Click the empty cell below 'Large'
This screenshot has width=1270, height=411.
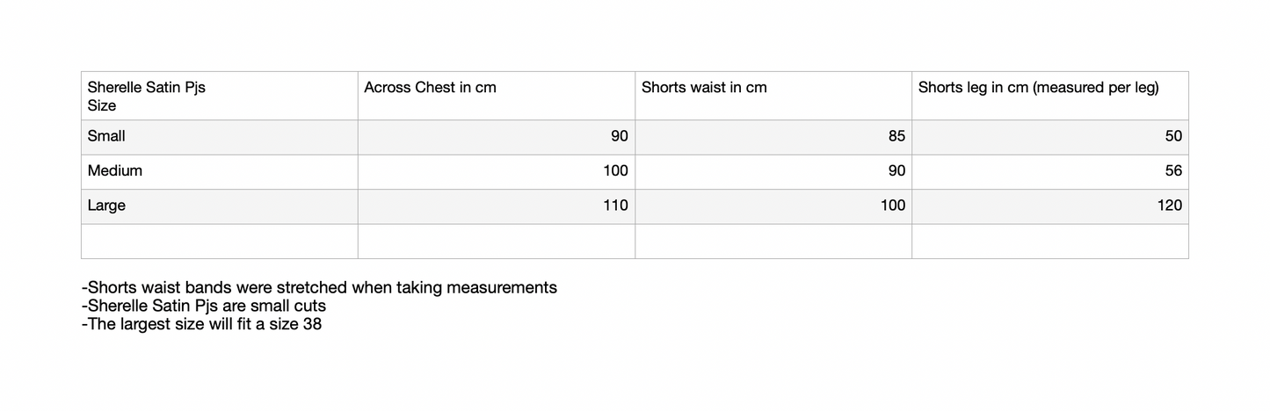point(219,241)
